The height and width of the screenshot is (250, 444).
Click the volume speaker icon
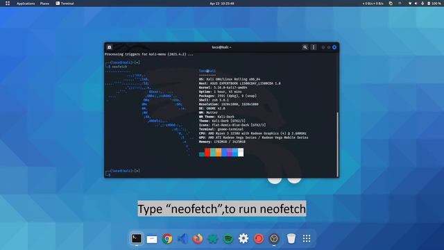pos(416,3)
